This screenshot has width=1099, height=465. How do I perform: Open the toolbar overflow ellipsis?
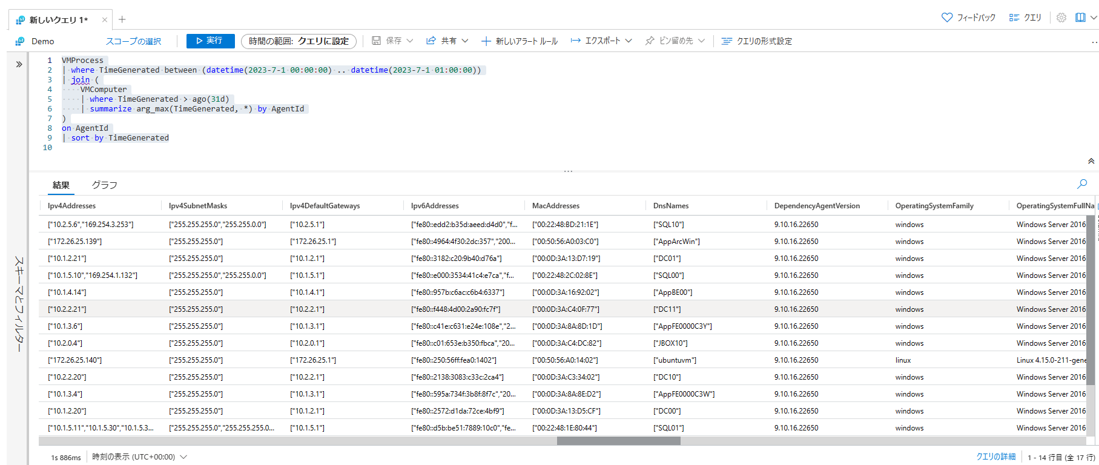click(1094, 42)
